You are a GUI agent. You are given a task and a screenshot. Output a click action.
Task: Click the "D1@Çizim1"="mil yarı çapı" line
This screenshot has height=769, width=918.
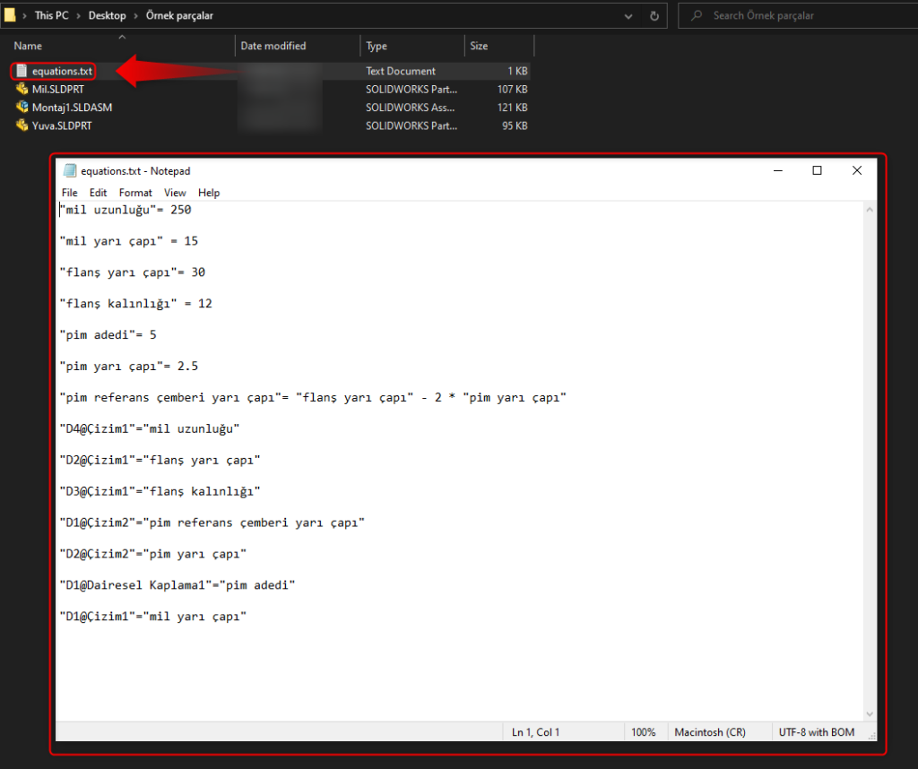coord(152,617)
